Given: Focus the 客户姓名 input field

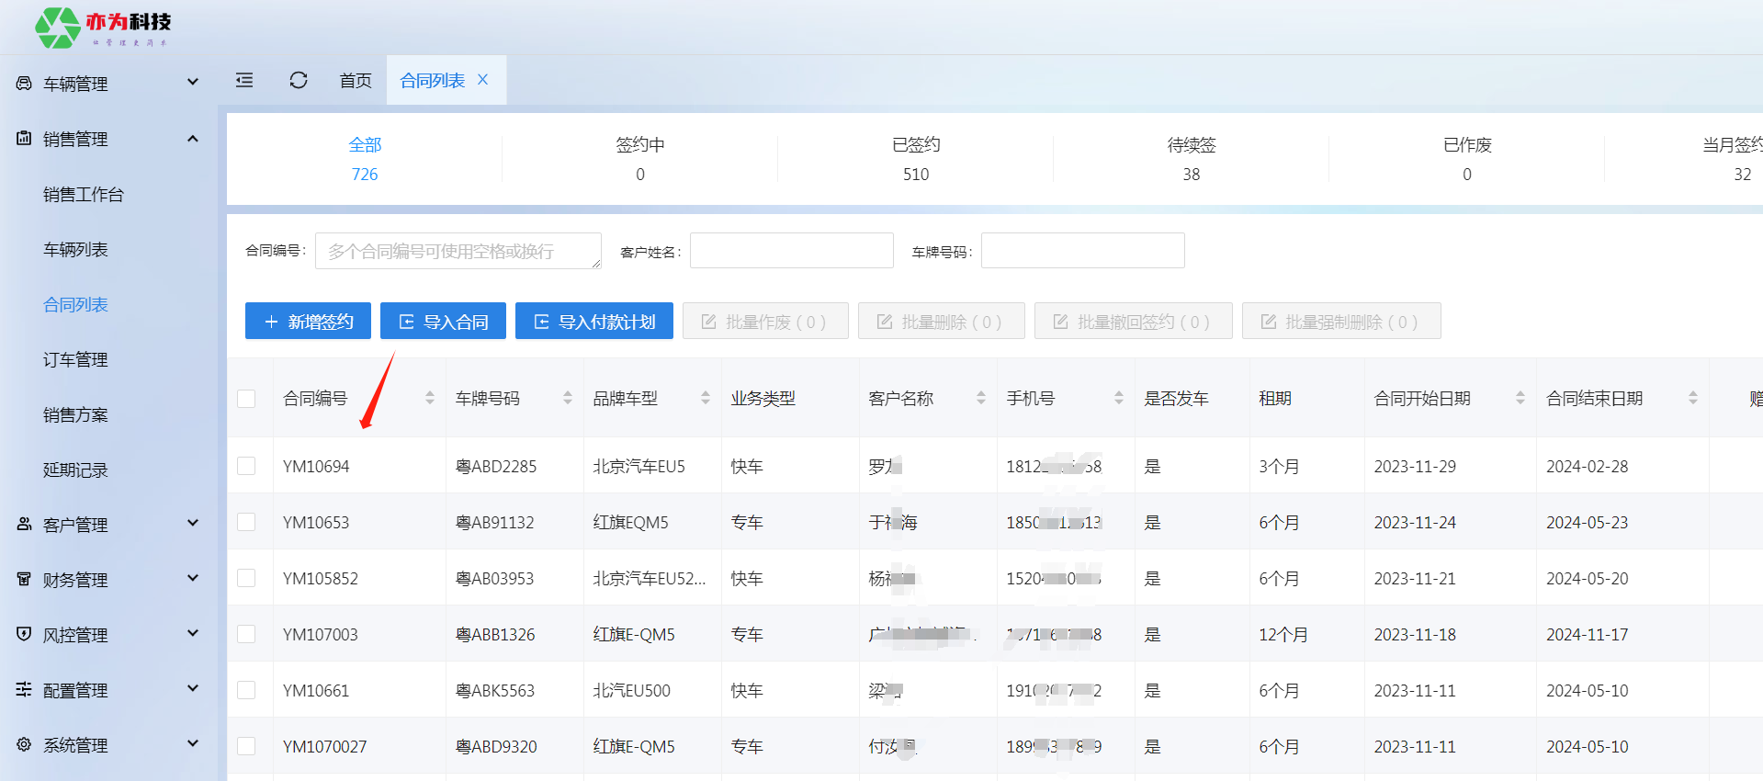Looking at the screenshot, I should [791, 251].
